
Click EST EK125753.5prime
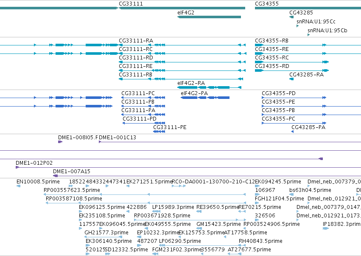coord(201,233)
